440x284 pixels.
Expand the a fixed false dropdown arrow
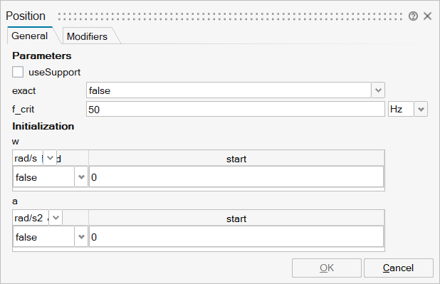tap(81, 237)
